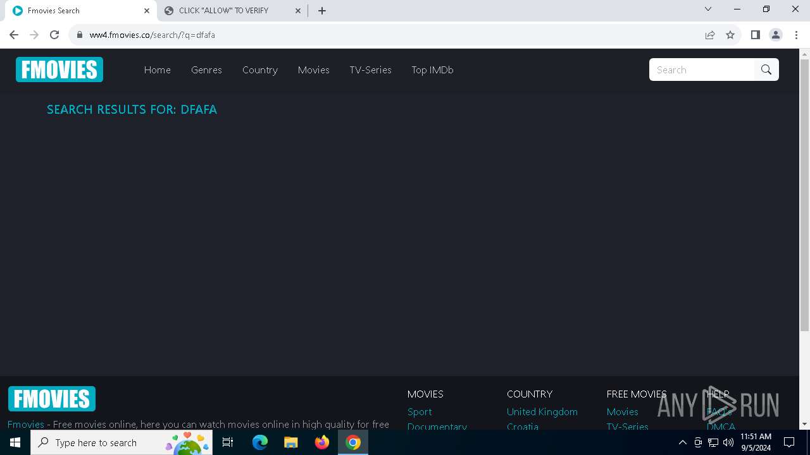Click the forward navigation arrow
Image resolution: width=810 pixels, height=455 pixels.
click(x=34, y=35)
